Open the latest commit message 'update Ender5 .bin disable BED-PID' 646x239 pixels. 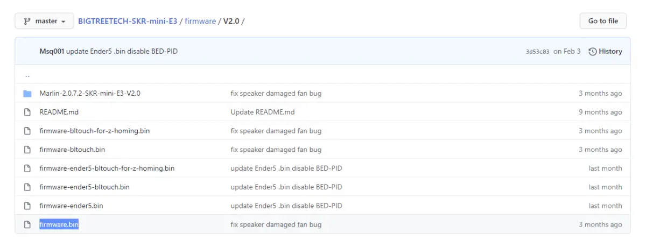122,52
